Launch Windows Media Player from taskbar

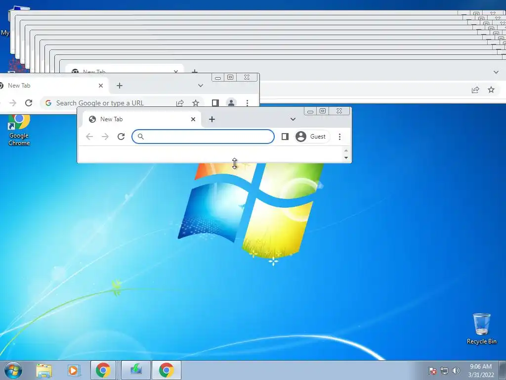[x=73, y=371]
